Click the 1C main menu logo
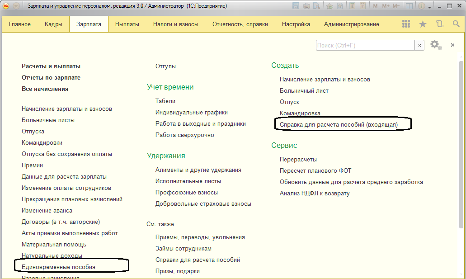466x279 pixels. [6, 6]
